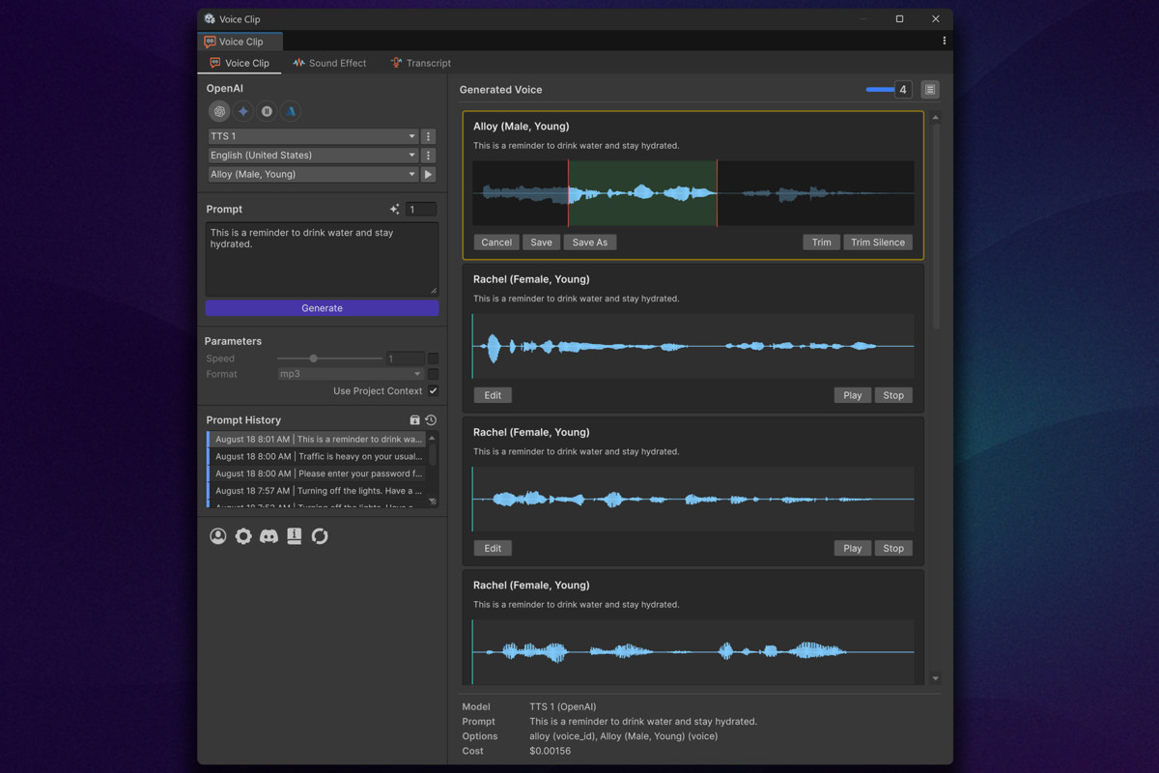Click Save on the Alloy clip
The image size is (1159, 773).
point(542,243)
